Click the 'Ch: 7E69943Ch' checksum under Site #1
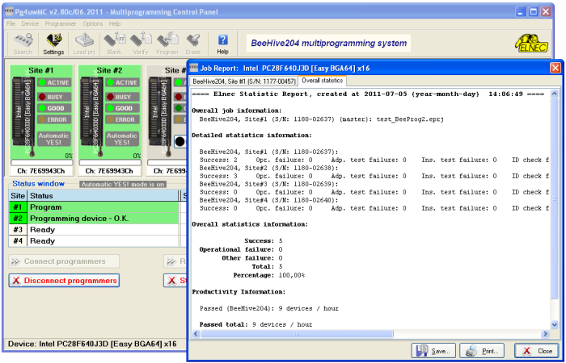The height and width of the screenshot is (363, 566). (x=41, y=171)
